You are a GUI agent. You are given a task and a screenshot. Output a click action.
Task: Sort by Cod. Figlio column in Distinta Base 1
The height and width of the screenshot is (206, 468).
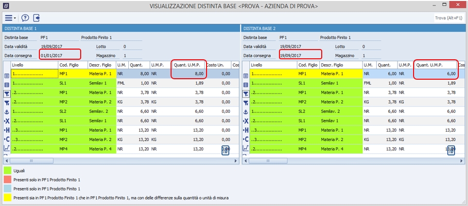[72, 65]
